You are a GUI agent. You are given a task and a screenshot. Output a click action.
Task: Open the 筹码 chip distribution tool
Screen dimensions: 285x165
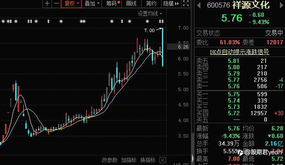coord(111,3)
